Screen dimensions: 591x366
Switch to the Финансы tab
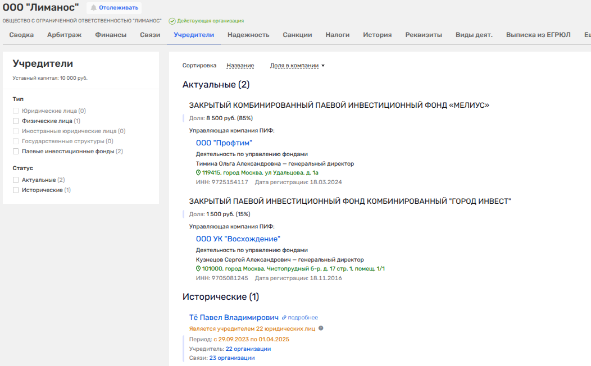tap(111, 35)
